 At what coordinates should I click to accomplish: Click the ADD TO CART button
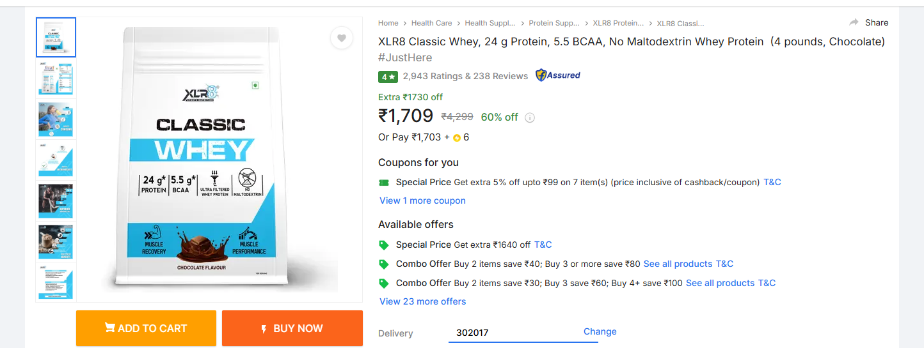146,328
